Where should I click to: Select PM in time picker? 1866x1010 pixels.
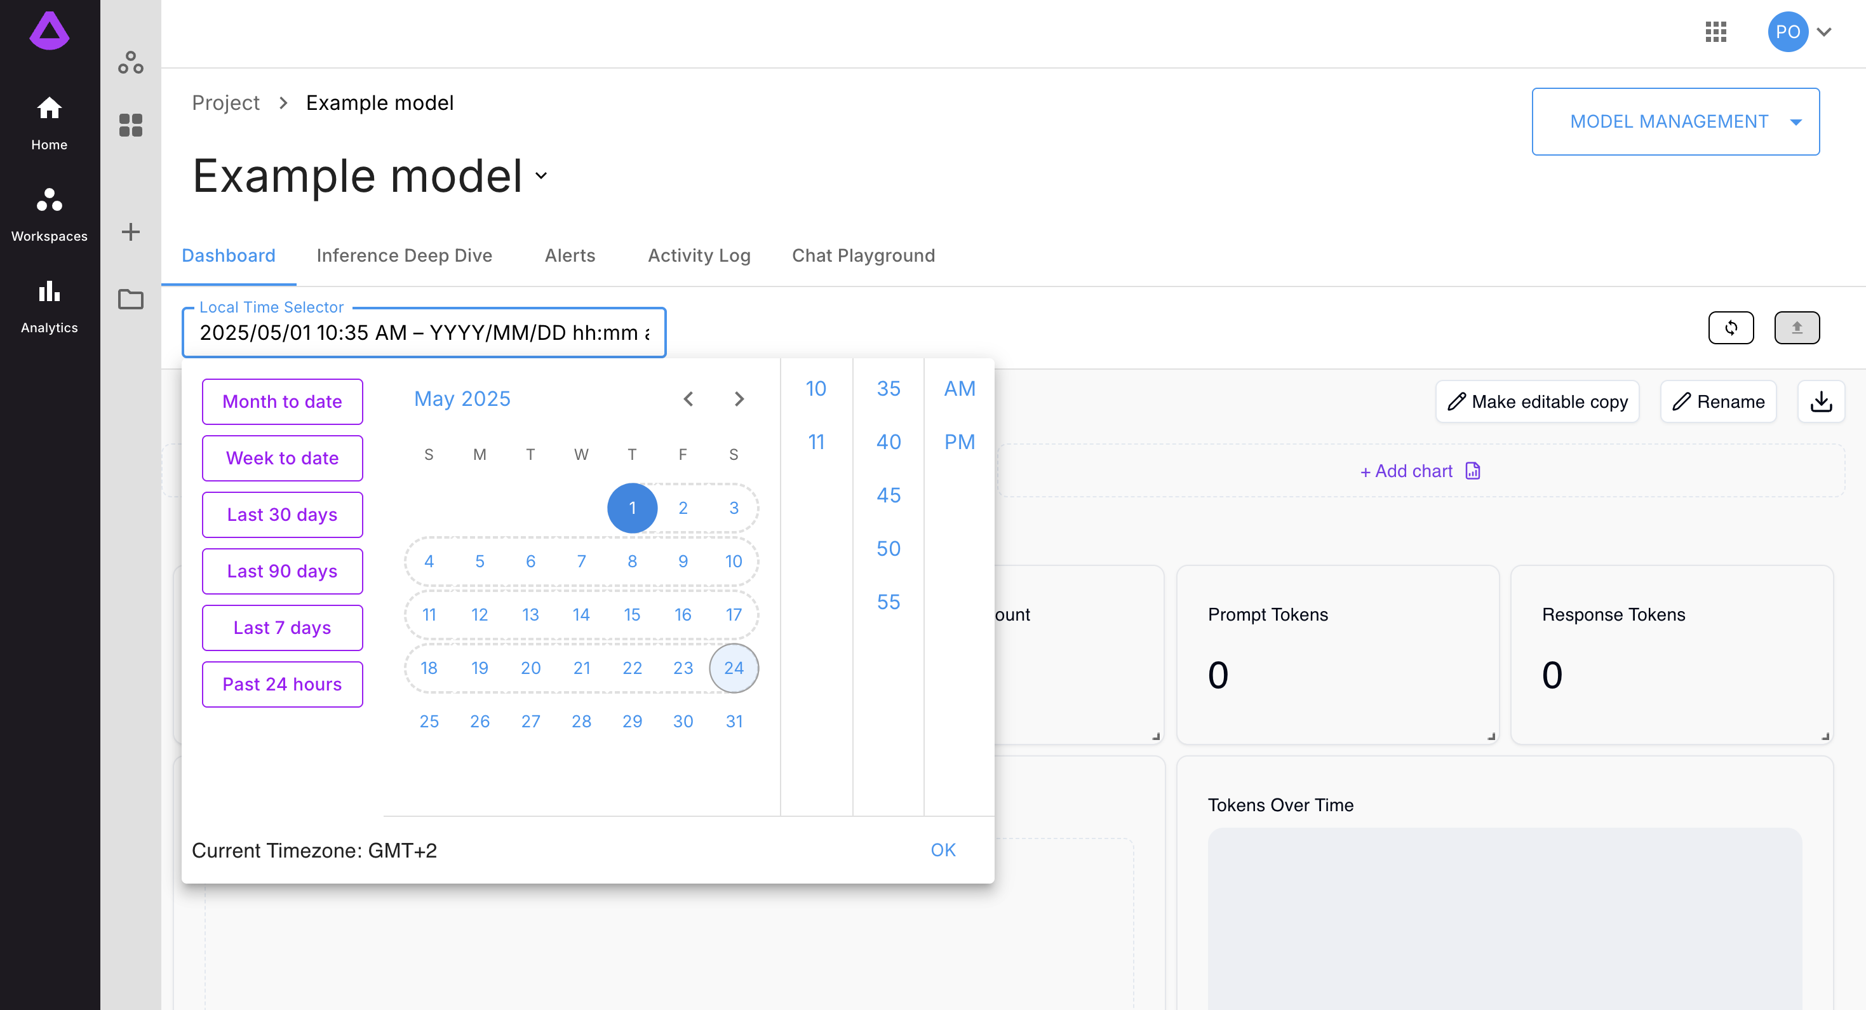[959, 442]
